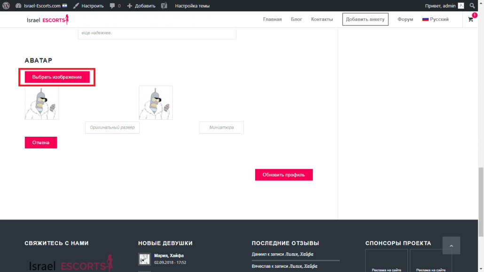Open Мария, Хайфа profile link
Image resolution: width=484 pixels, height=272 pixels.
pyautogui.click(x=169, y=256)
